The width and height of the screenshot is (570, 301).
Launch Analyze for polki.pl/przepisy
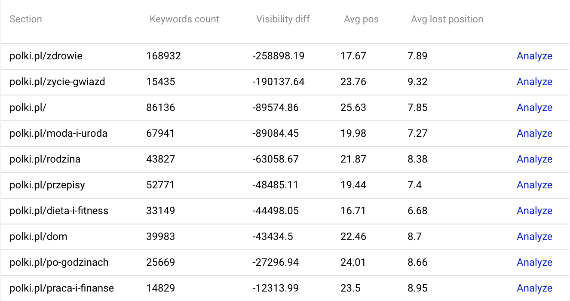534,185
